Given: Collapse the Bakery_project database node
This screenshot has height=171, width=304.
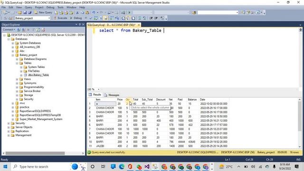Looking at the screenshot, I should [13, 55].
